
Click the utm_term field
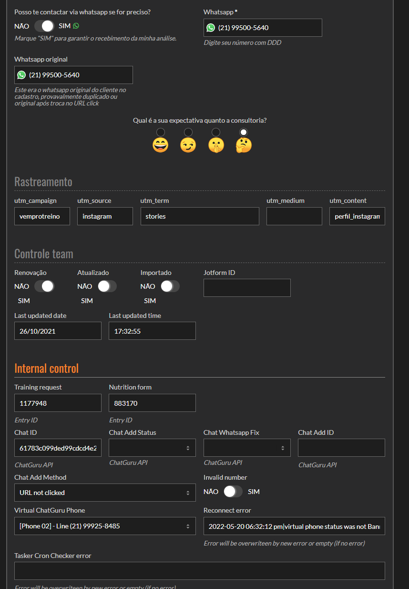pyautogui.click(x=200, y=216)
